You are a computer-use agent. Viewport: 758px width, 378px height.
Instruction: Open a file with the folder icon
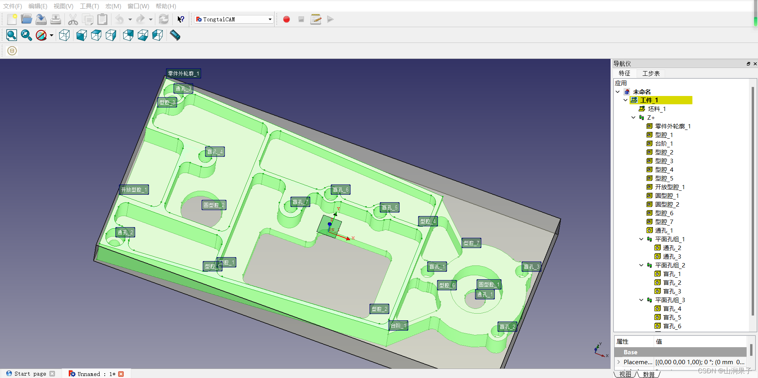coord(26,19)
